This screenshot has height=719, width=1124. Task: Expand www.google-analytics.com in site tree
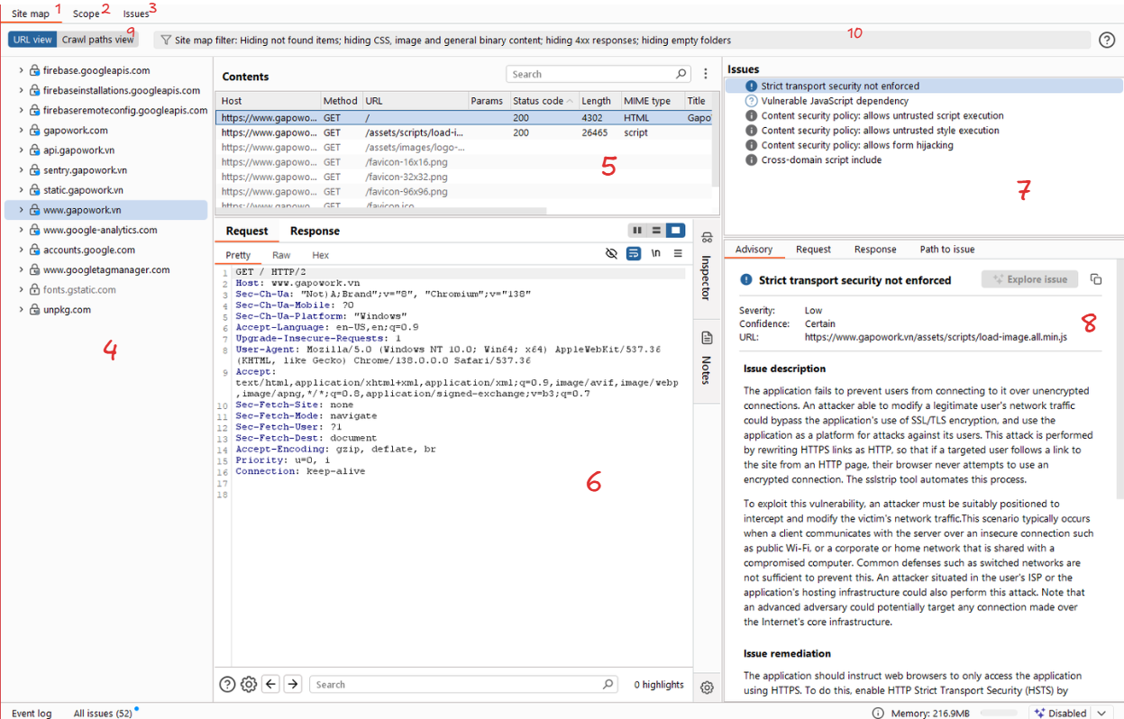22,230
